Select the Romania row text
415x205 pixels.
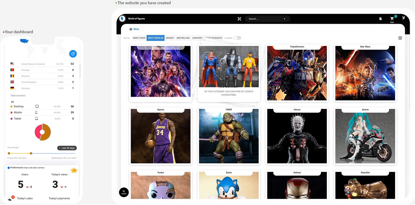pyautogui.click(x=25, y=76)
